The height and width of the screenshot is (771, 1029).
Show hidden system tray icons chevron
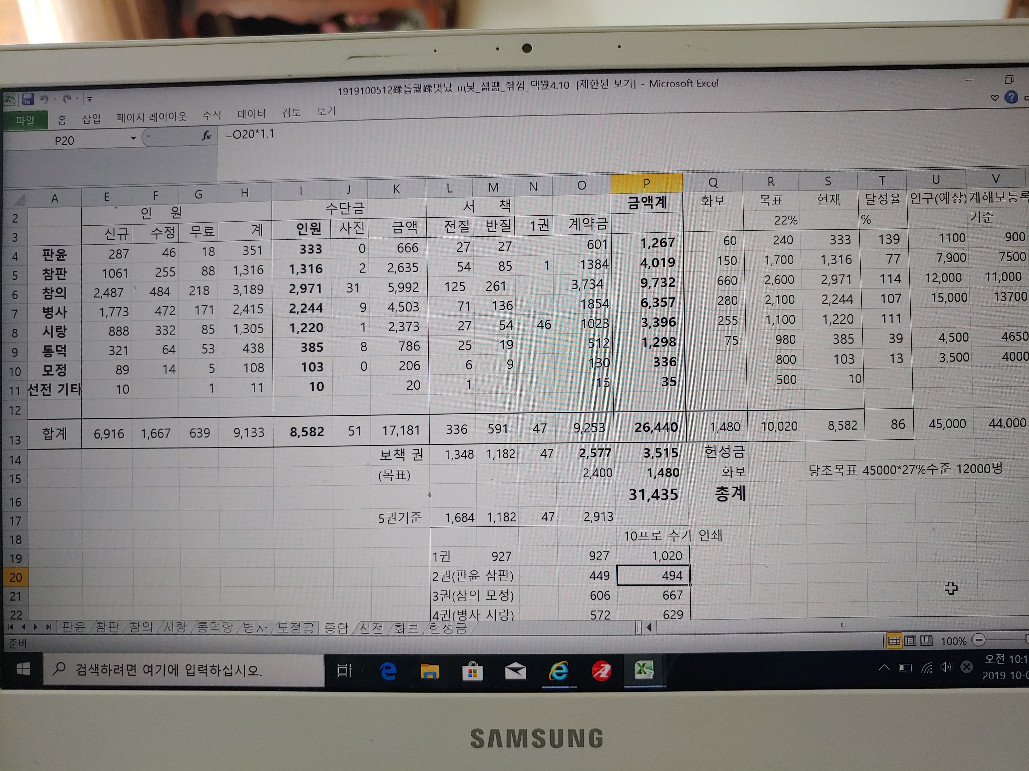[x=884, y=668]
